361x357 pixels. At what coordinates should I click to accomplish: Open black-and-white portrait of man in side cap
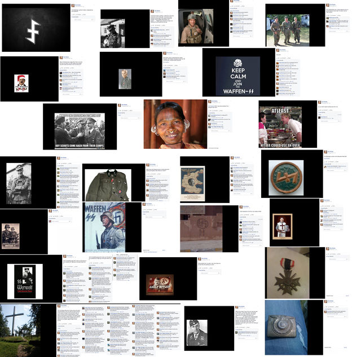(197, 333)
